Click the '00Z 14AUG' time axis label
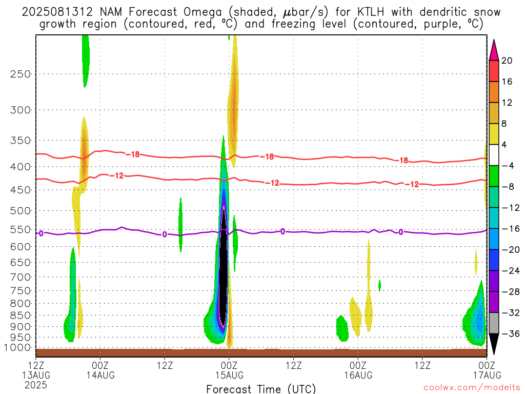This screenshot has width=525, height=394. [x=100, y=370]
